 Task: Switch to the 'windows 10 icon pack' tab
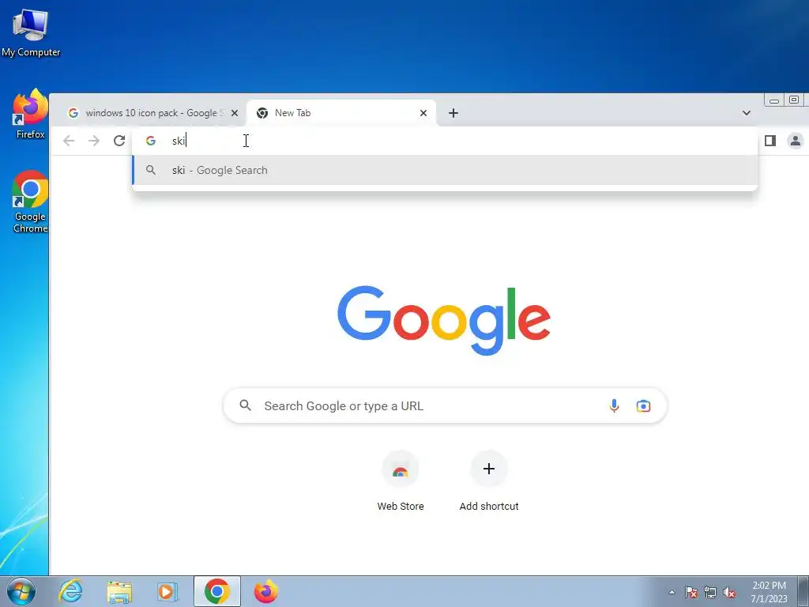pos(152,112)
